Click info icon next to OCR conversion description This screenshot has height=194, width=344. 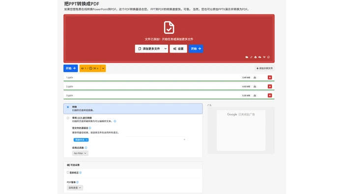[115, 121]
